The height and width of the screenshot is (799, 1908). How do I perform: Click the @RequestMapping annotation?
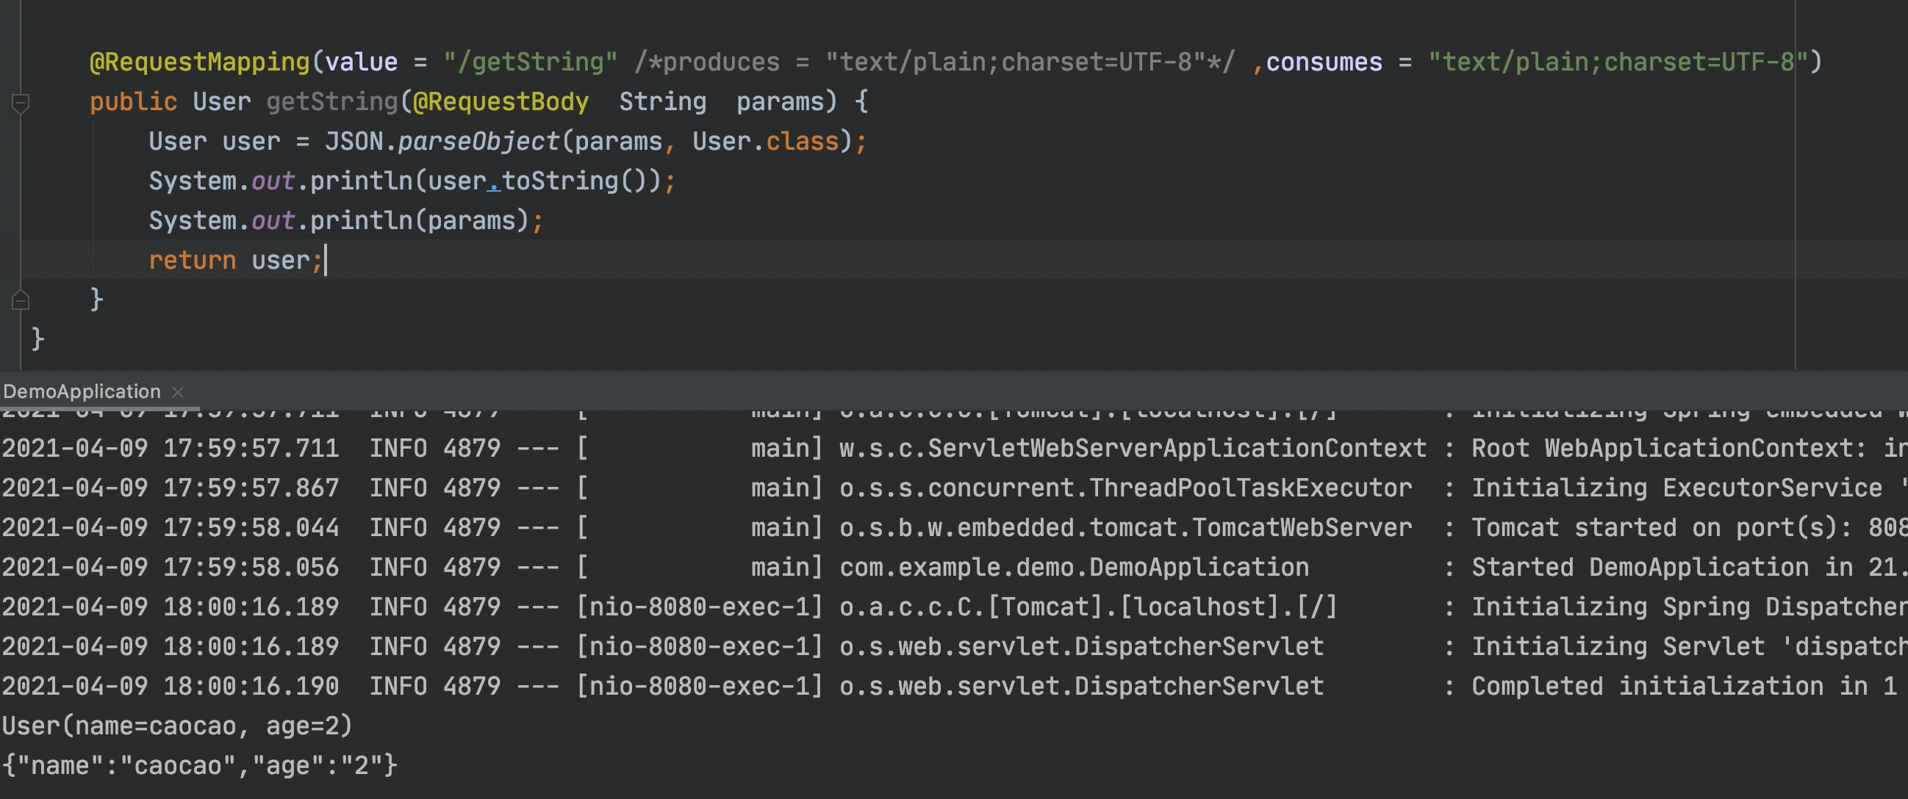tap(199, 62)
